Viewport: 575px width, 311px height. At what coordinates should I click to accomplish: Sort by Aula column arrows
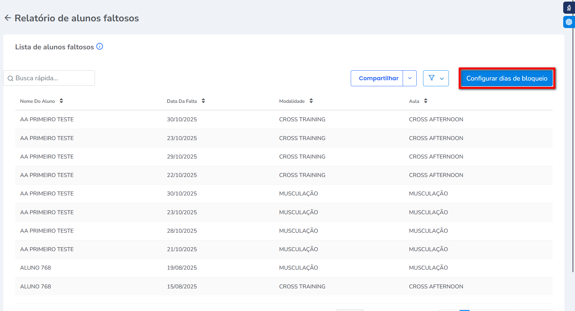point(426,101)
